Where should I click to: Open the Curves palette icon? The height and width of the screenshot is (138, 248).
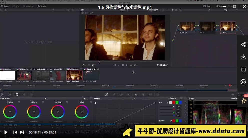coord(106,95)
